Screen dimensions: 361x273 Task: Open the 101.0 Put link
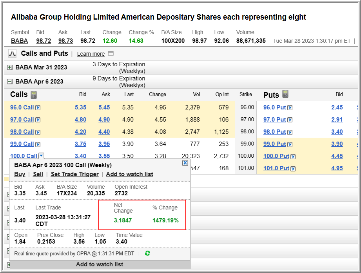point(276,168)
